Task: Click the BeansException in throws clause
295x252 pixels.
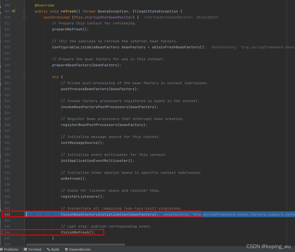Action: [113, 11]
